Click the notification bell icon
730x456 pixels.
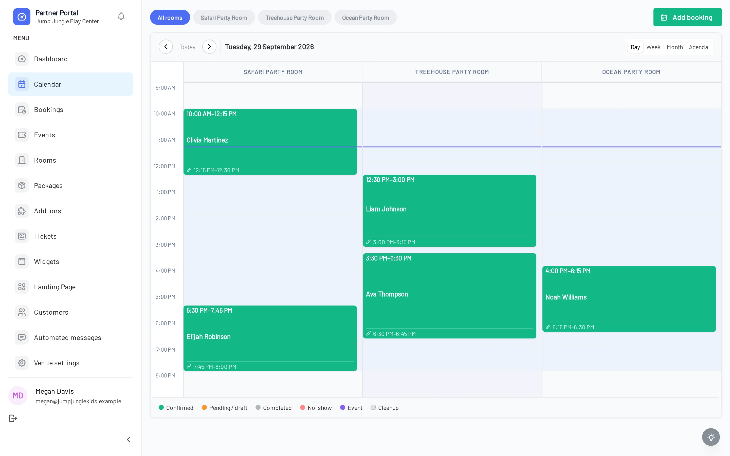click(121, 16)
